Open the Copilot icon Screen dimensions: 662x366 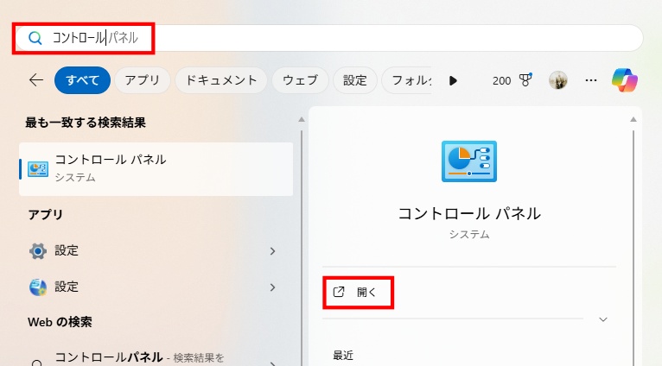(x=624, y=80)
